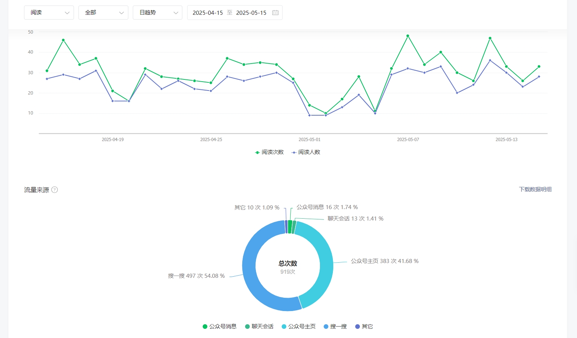The width and height of the screenshot is (577, 338).
Task: Toggle 公众号主页 in donut legend
Action: [x=299, y=327]
